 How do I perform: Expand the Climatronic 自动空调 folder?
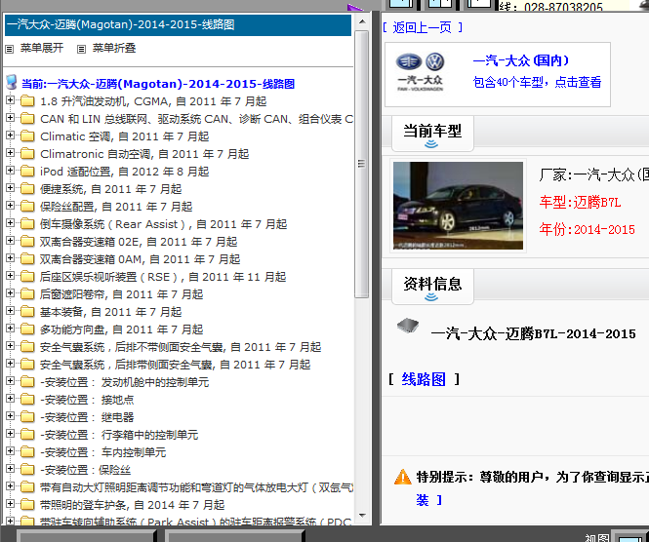(11, 152)
